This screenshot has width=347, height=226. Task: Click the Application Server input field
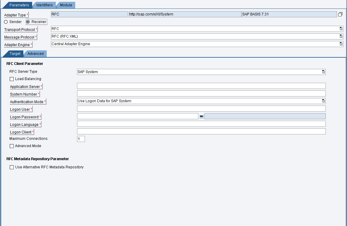(x=200, y=86)
